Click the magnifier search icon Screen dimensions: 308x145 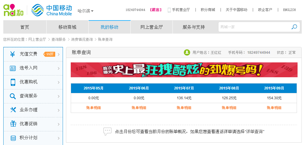[x=294, y=27]
